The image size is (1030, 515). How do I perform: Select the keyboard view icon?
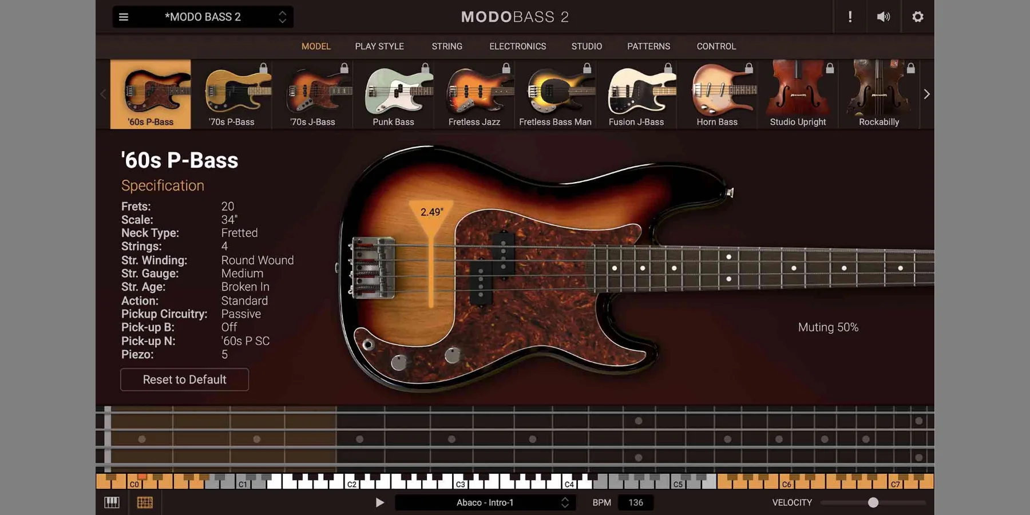(112, 502)
